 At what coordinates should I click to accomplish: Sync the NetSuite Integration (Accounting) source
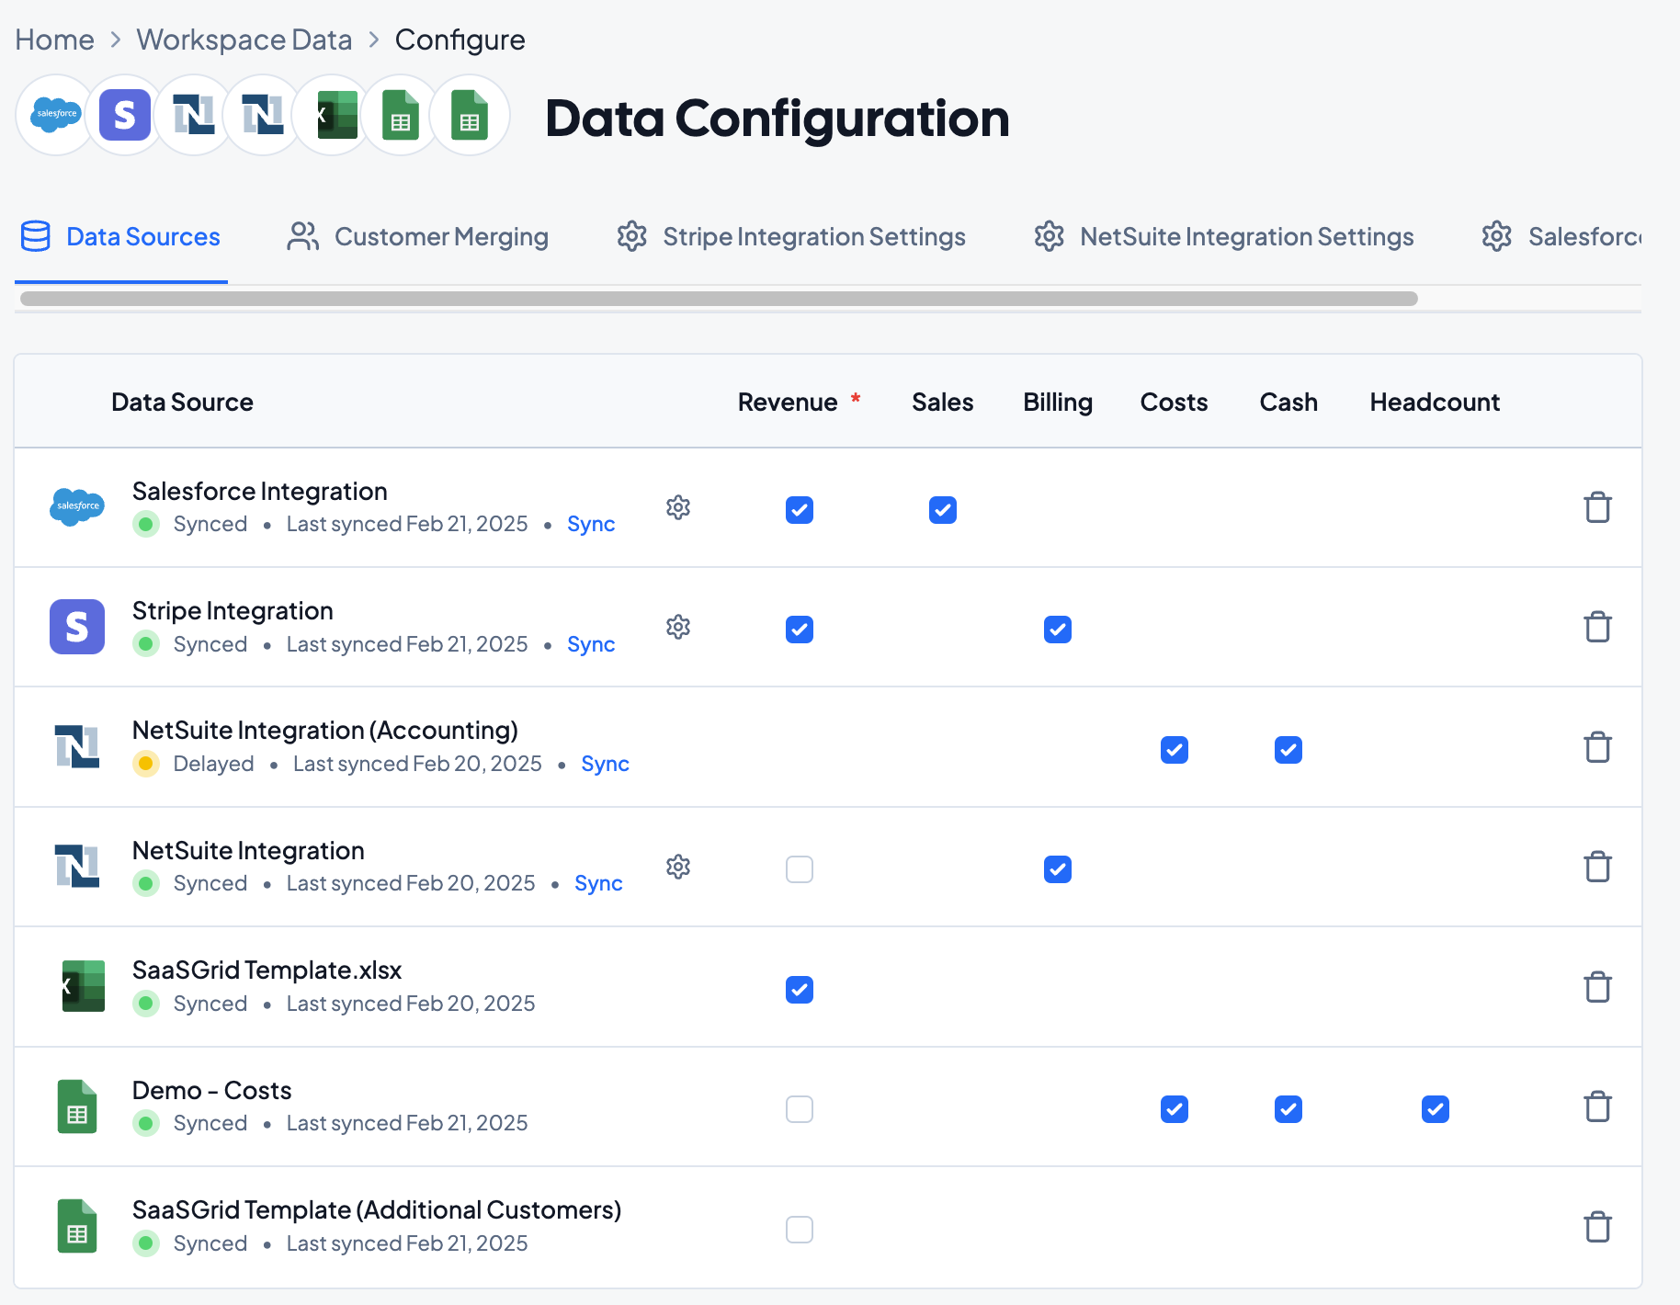tap(605, 764)
